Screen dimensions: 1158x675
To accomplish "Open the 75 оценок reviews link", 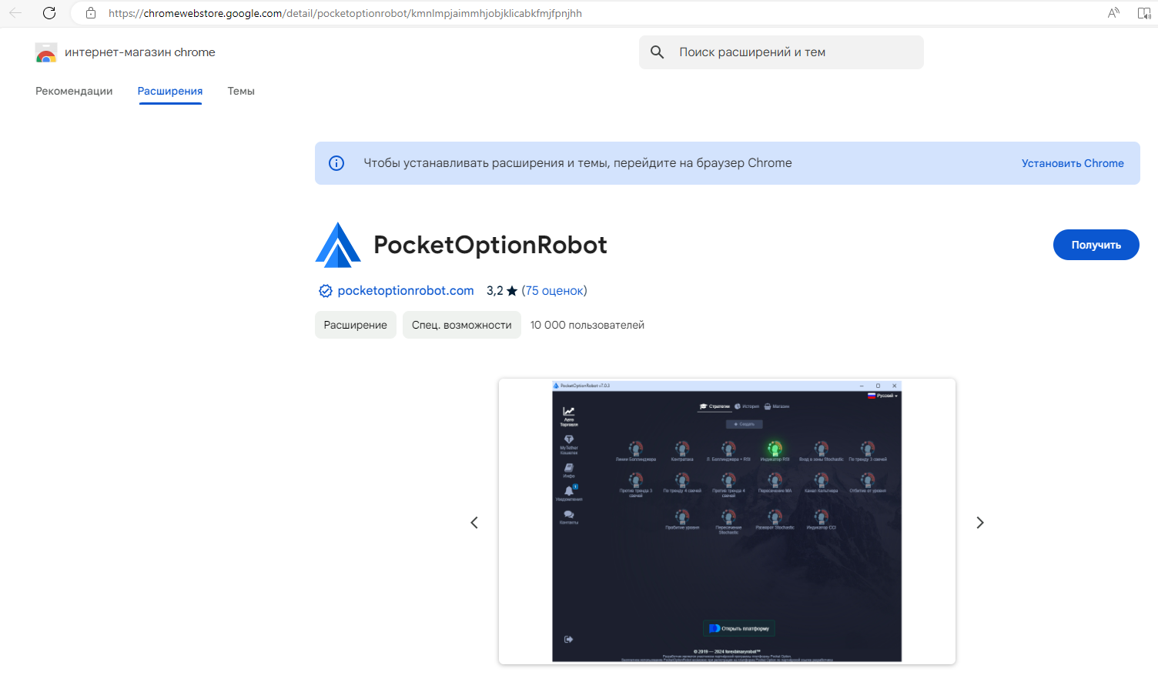I will point(554,291).
